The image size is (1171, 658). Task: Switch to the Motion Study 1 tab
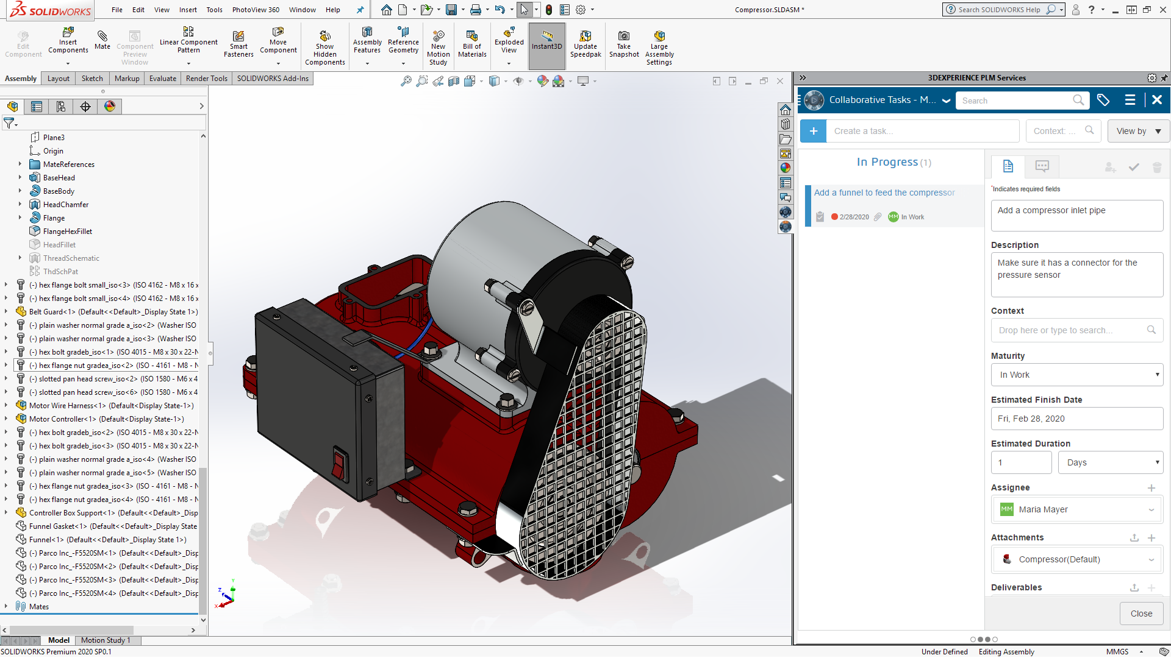click(x=107, y=640)
